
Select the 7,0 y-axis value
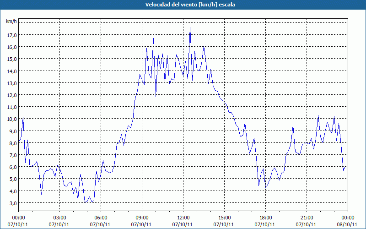pos(13,155)
